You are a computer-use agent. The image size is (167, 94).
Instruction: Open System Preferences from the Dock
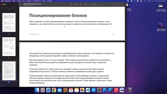99,90
